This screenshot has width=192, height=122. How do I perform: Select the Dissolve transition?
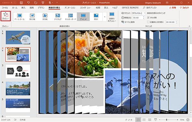click(58, 17)
